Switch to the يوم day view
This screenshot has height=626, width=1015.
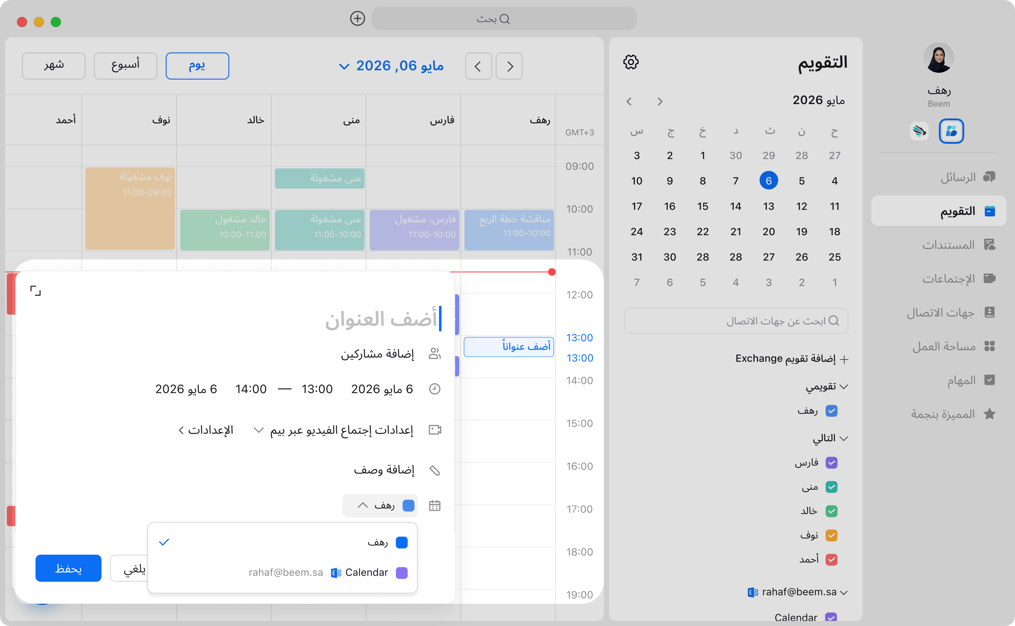[197, 66]
